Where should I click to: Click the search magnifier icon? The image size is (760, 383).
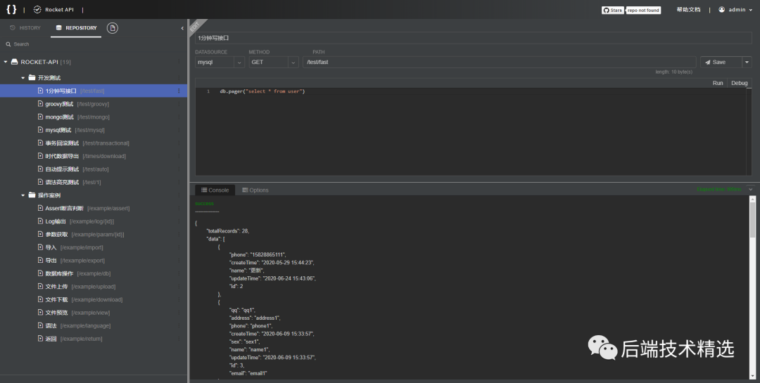[x=8, y=44]
